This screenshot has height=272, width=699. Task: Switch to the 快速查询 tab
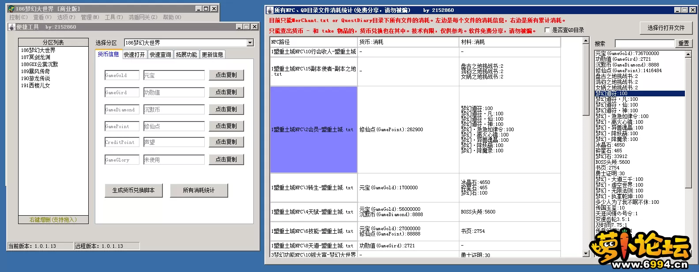(x=160, y=55)
